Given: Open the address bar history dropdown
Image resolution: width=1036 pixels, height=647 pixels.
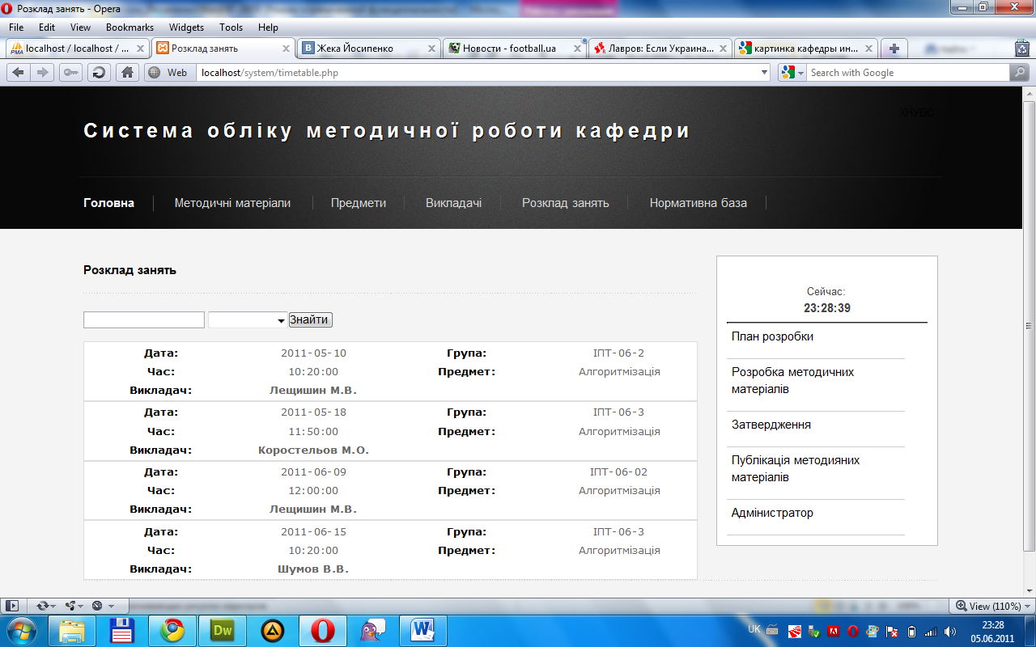Looking at the screenshot, I should point(765,73).
